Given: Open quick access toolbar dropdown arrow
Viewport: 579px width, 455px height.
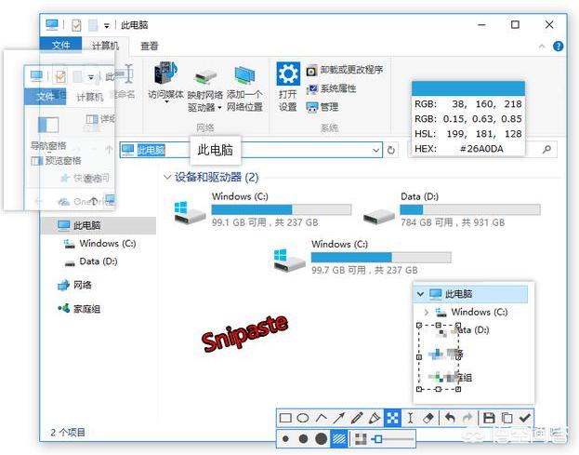Looking at the screenshot, I should [106, 25].
